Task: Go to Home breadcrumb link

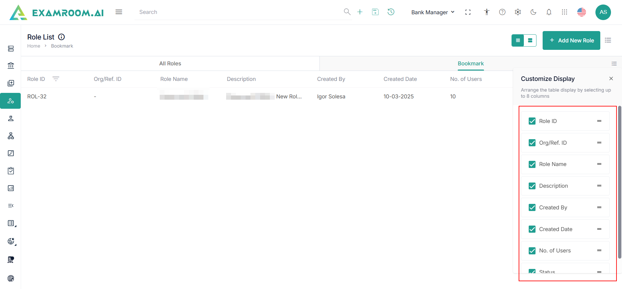Action: click(34, 46)
